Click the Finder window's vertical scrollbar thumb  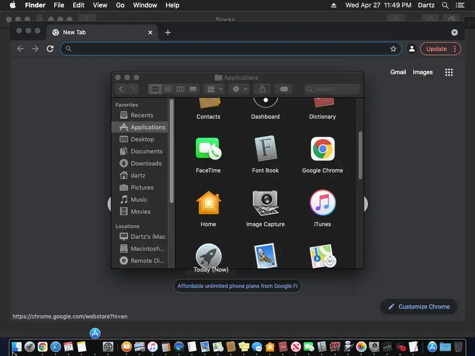coord(360,155)
